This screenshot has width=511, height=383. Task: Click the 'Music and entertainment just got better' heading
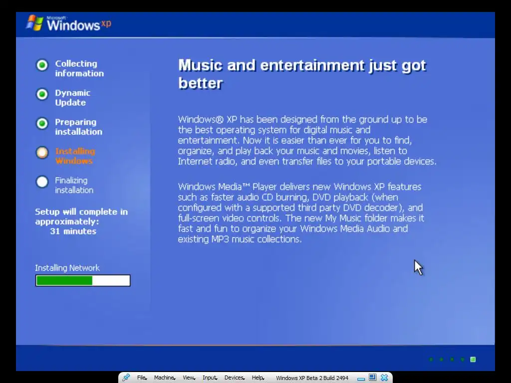pyautogui.click(x=302, y=74)
